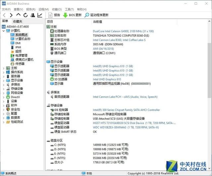Click the Back navigation arrow
The image size is (212, 176).
[x=4, y=15]
